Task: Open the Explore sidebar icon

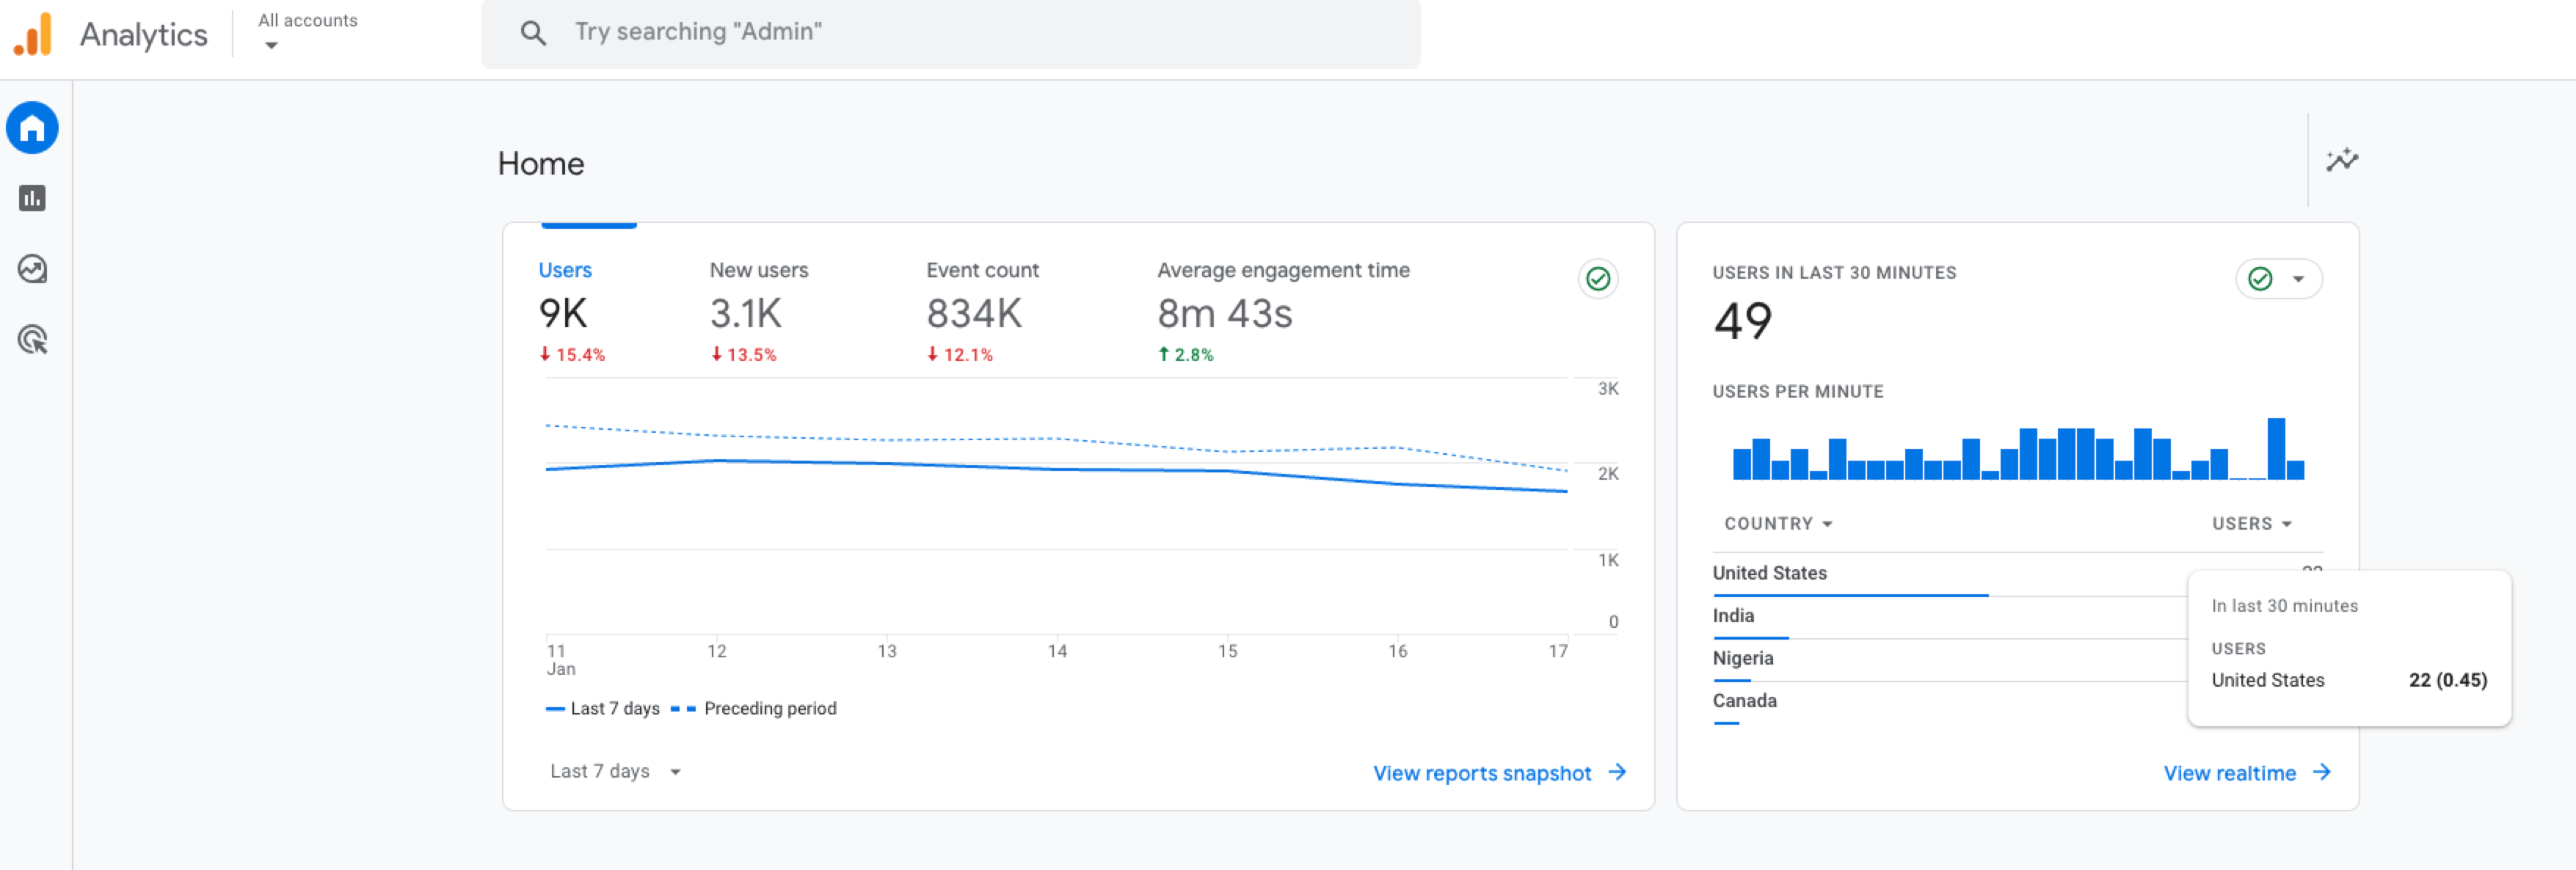Action: click(x=32, y=269)
